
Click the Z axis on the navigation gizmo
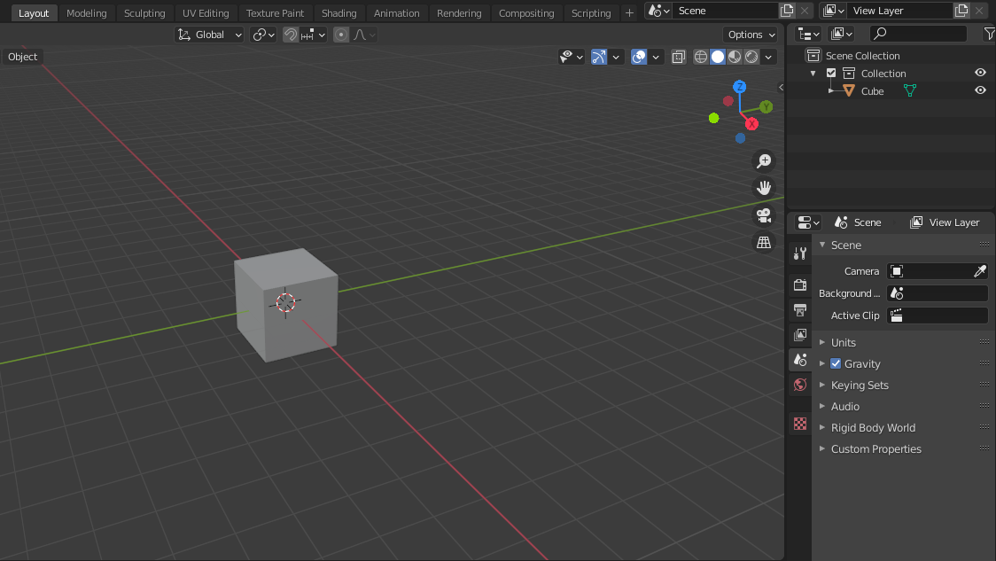(x=739, y=86)
